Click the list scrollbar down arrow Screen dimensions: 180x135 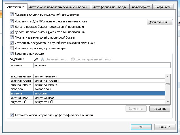168,102
